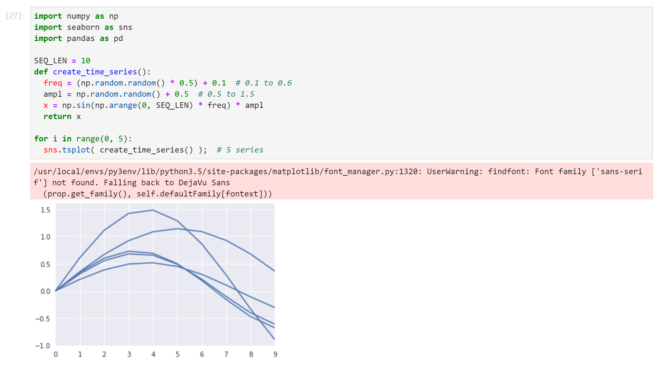The image size is (656, 367).
Task: Click the '# 0.1 to 0.6' comment
Action: click(x=264, y=83)
